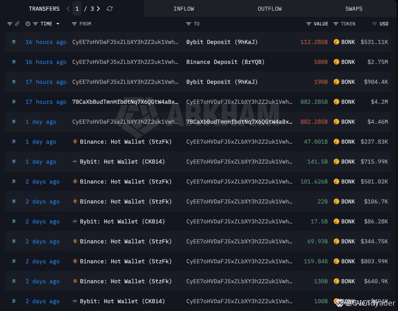Click the red 882.285B value

pos(314,122)
